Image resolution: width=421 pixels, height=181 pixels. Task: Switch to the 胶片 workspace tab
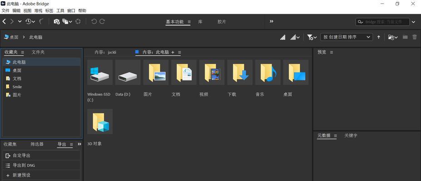pos(221,22)
